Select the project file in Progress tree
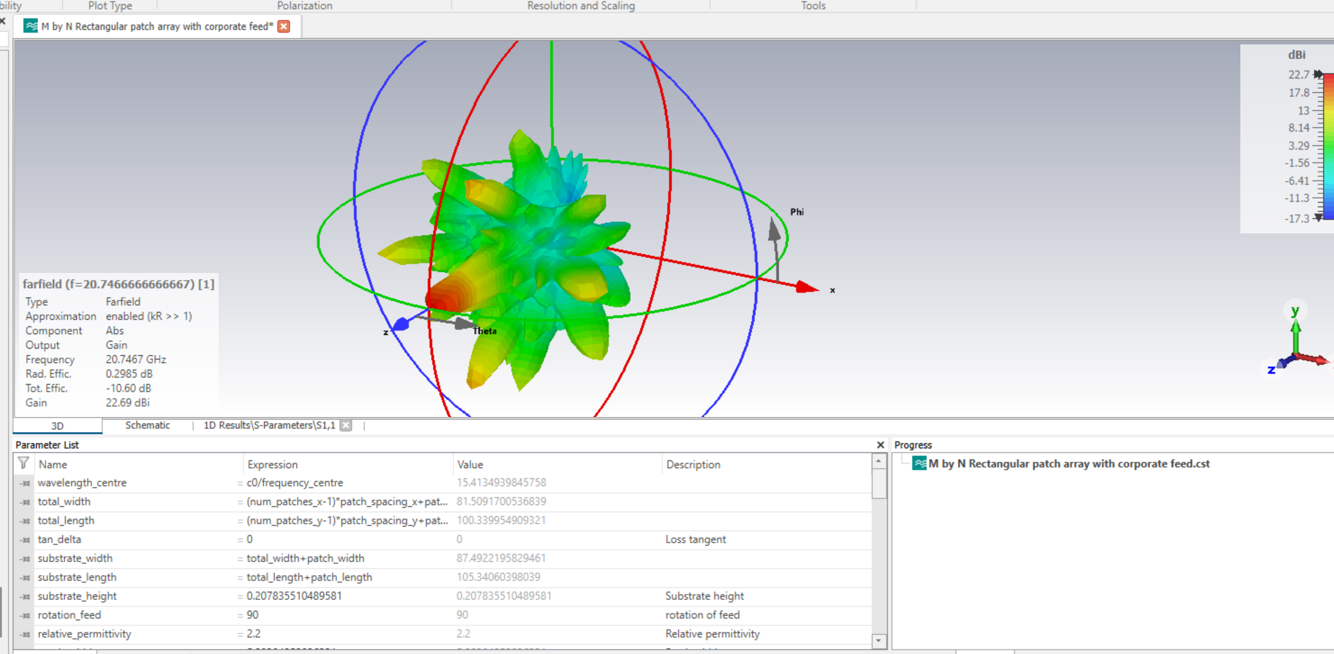1334x654 pixels. coord(1069,464)
